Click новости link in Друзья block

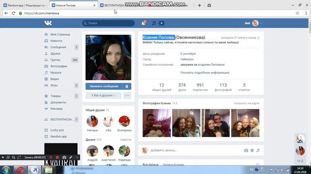tap(125, 140)
